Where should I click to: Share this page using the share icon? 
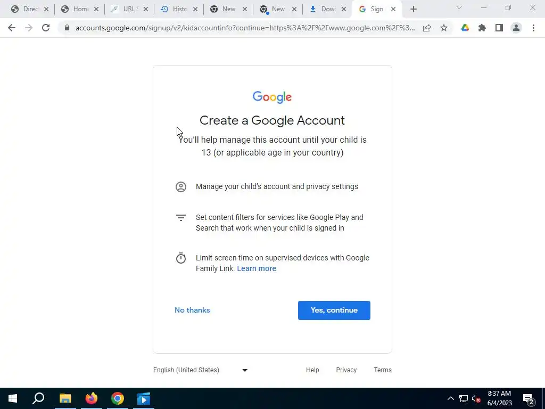click(x=427, y=28)
